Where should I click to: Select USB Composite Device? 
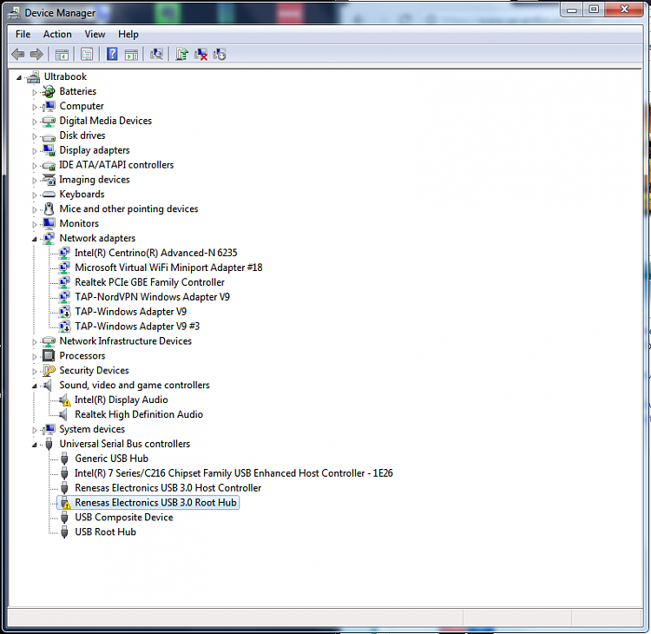(124, 518)
